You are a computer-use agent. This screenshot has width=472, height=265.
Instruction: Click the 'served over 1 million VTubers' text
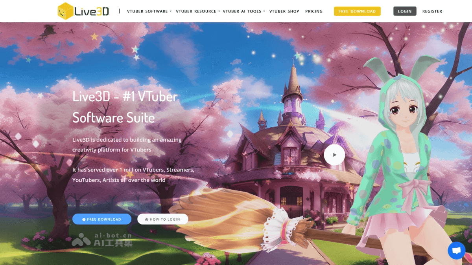click(x=133, y=175)
